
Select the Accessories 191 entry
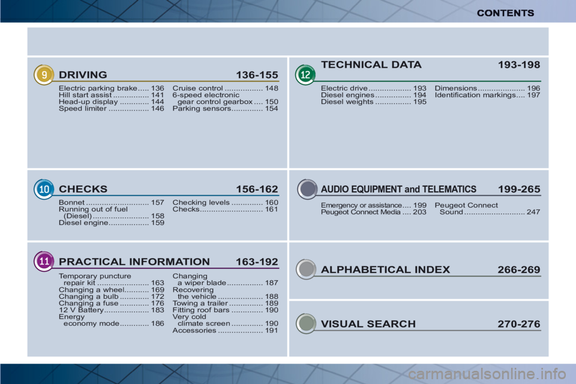coord(225,331)
